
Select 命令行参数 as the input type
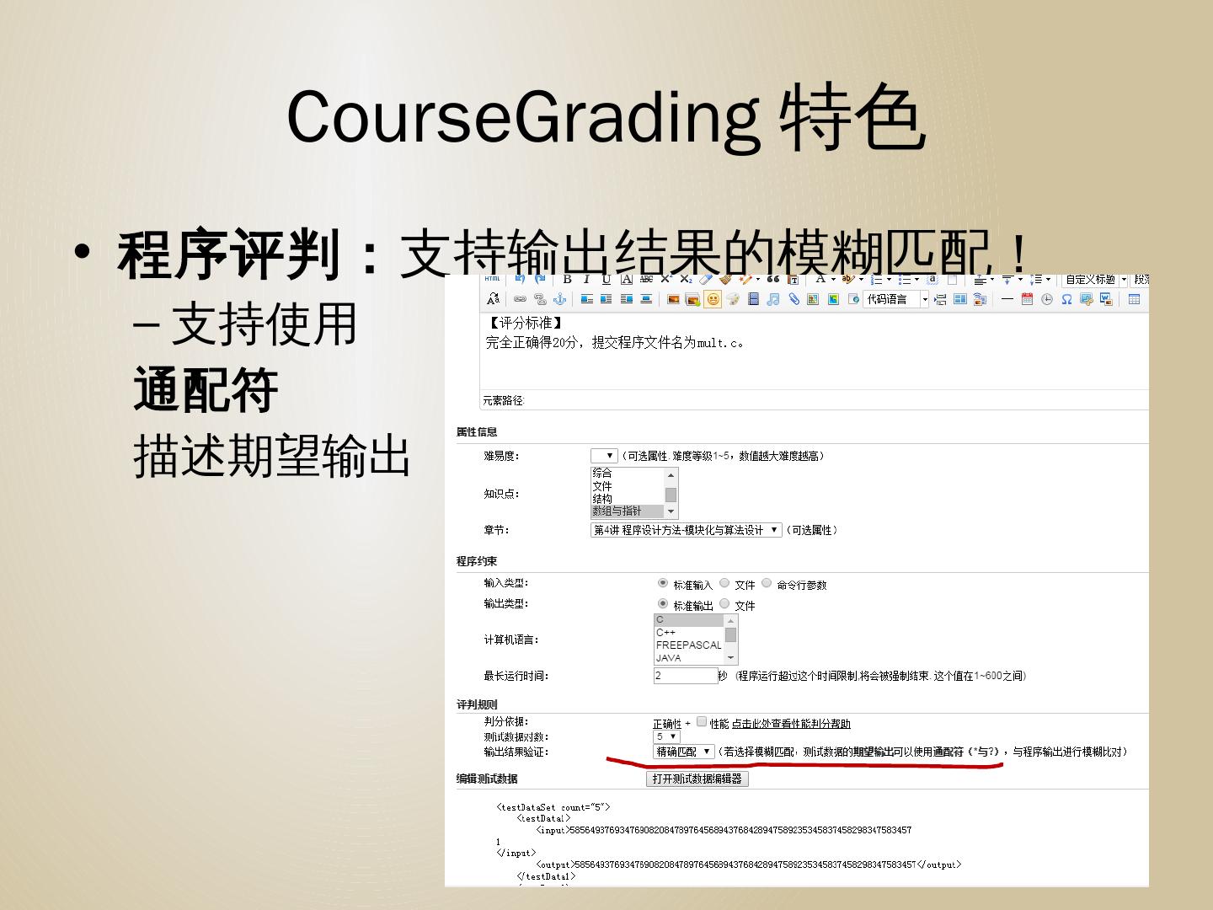[767, 583]
